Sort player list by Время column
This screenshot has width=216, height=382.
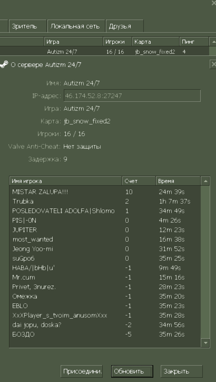coord(178,181)
